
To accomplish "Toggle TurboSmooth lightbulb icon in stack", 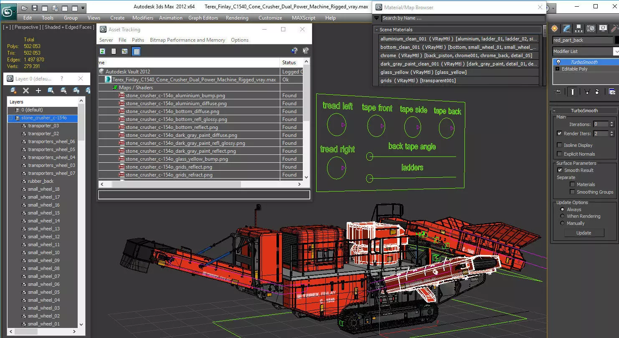I will pyautogui.click(x=558, y=62).
